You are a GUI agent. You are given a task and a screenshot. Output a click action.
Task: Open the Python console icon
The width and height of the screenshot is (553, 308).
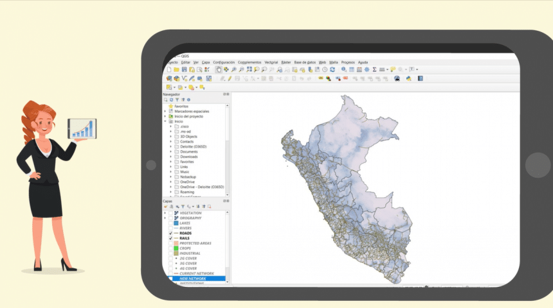point(408,79)
